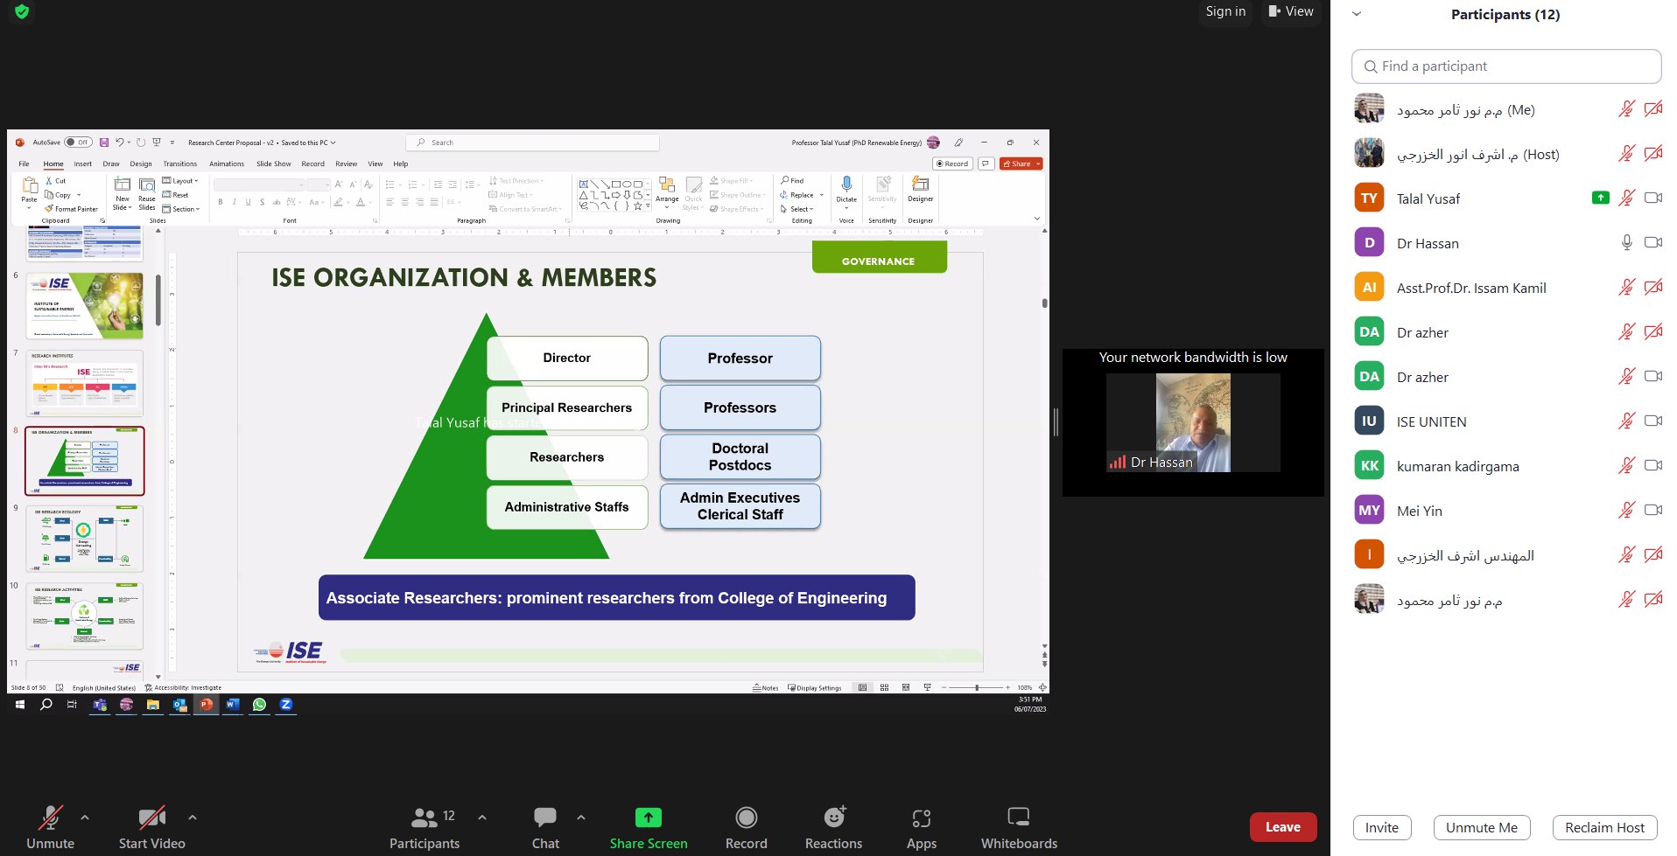
Task: Toggle Notes pane in PowerPoint status bar
Action: 765,688
